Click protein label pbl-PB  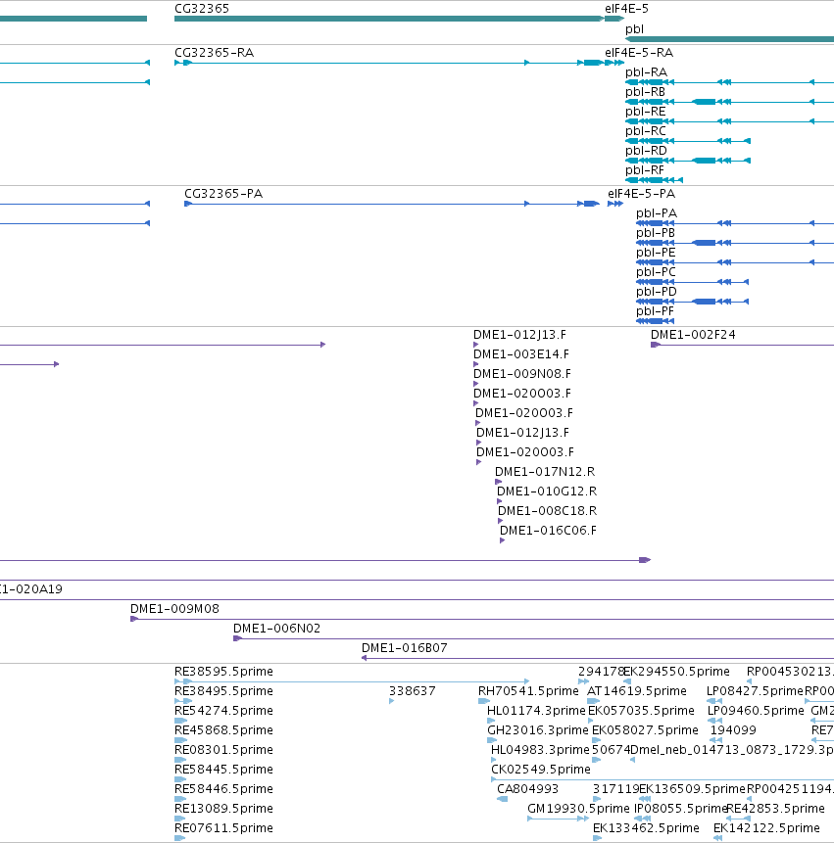pyautogui.click(x=656, y=233)
